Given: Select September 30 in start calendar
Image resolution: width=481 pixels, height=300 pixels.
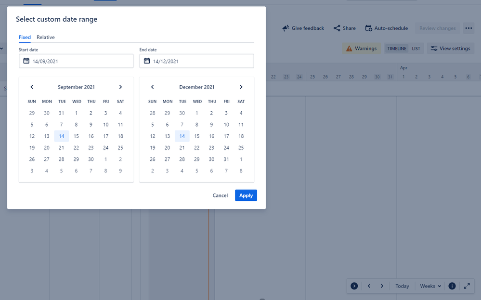Looking at the screenshot, I should pyautogui.click(x=91, y=159).
